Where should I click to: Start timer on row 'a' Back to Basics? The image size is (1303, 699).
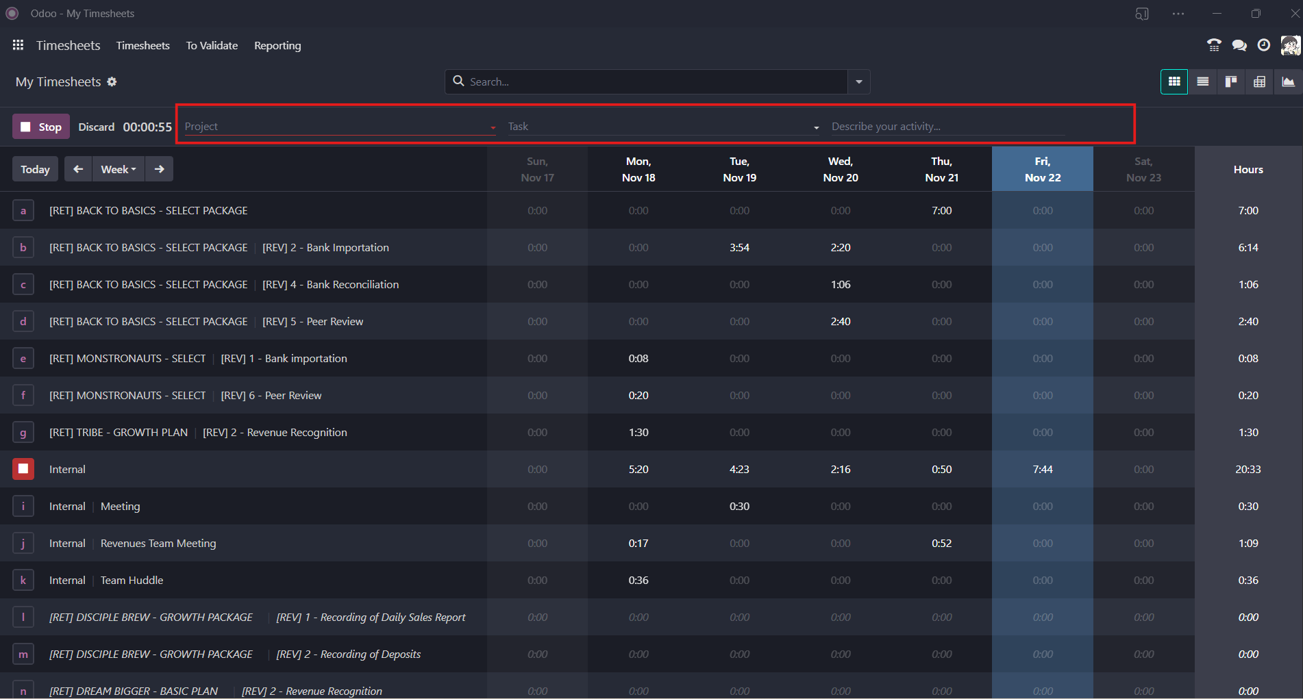[x=23, y=211]
